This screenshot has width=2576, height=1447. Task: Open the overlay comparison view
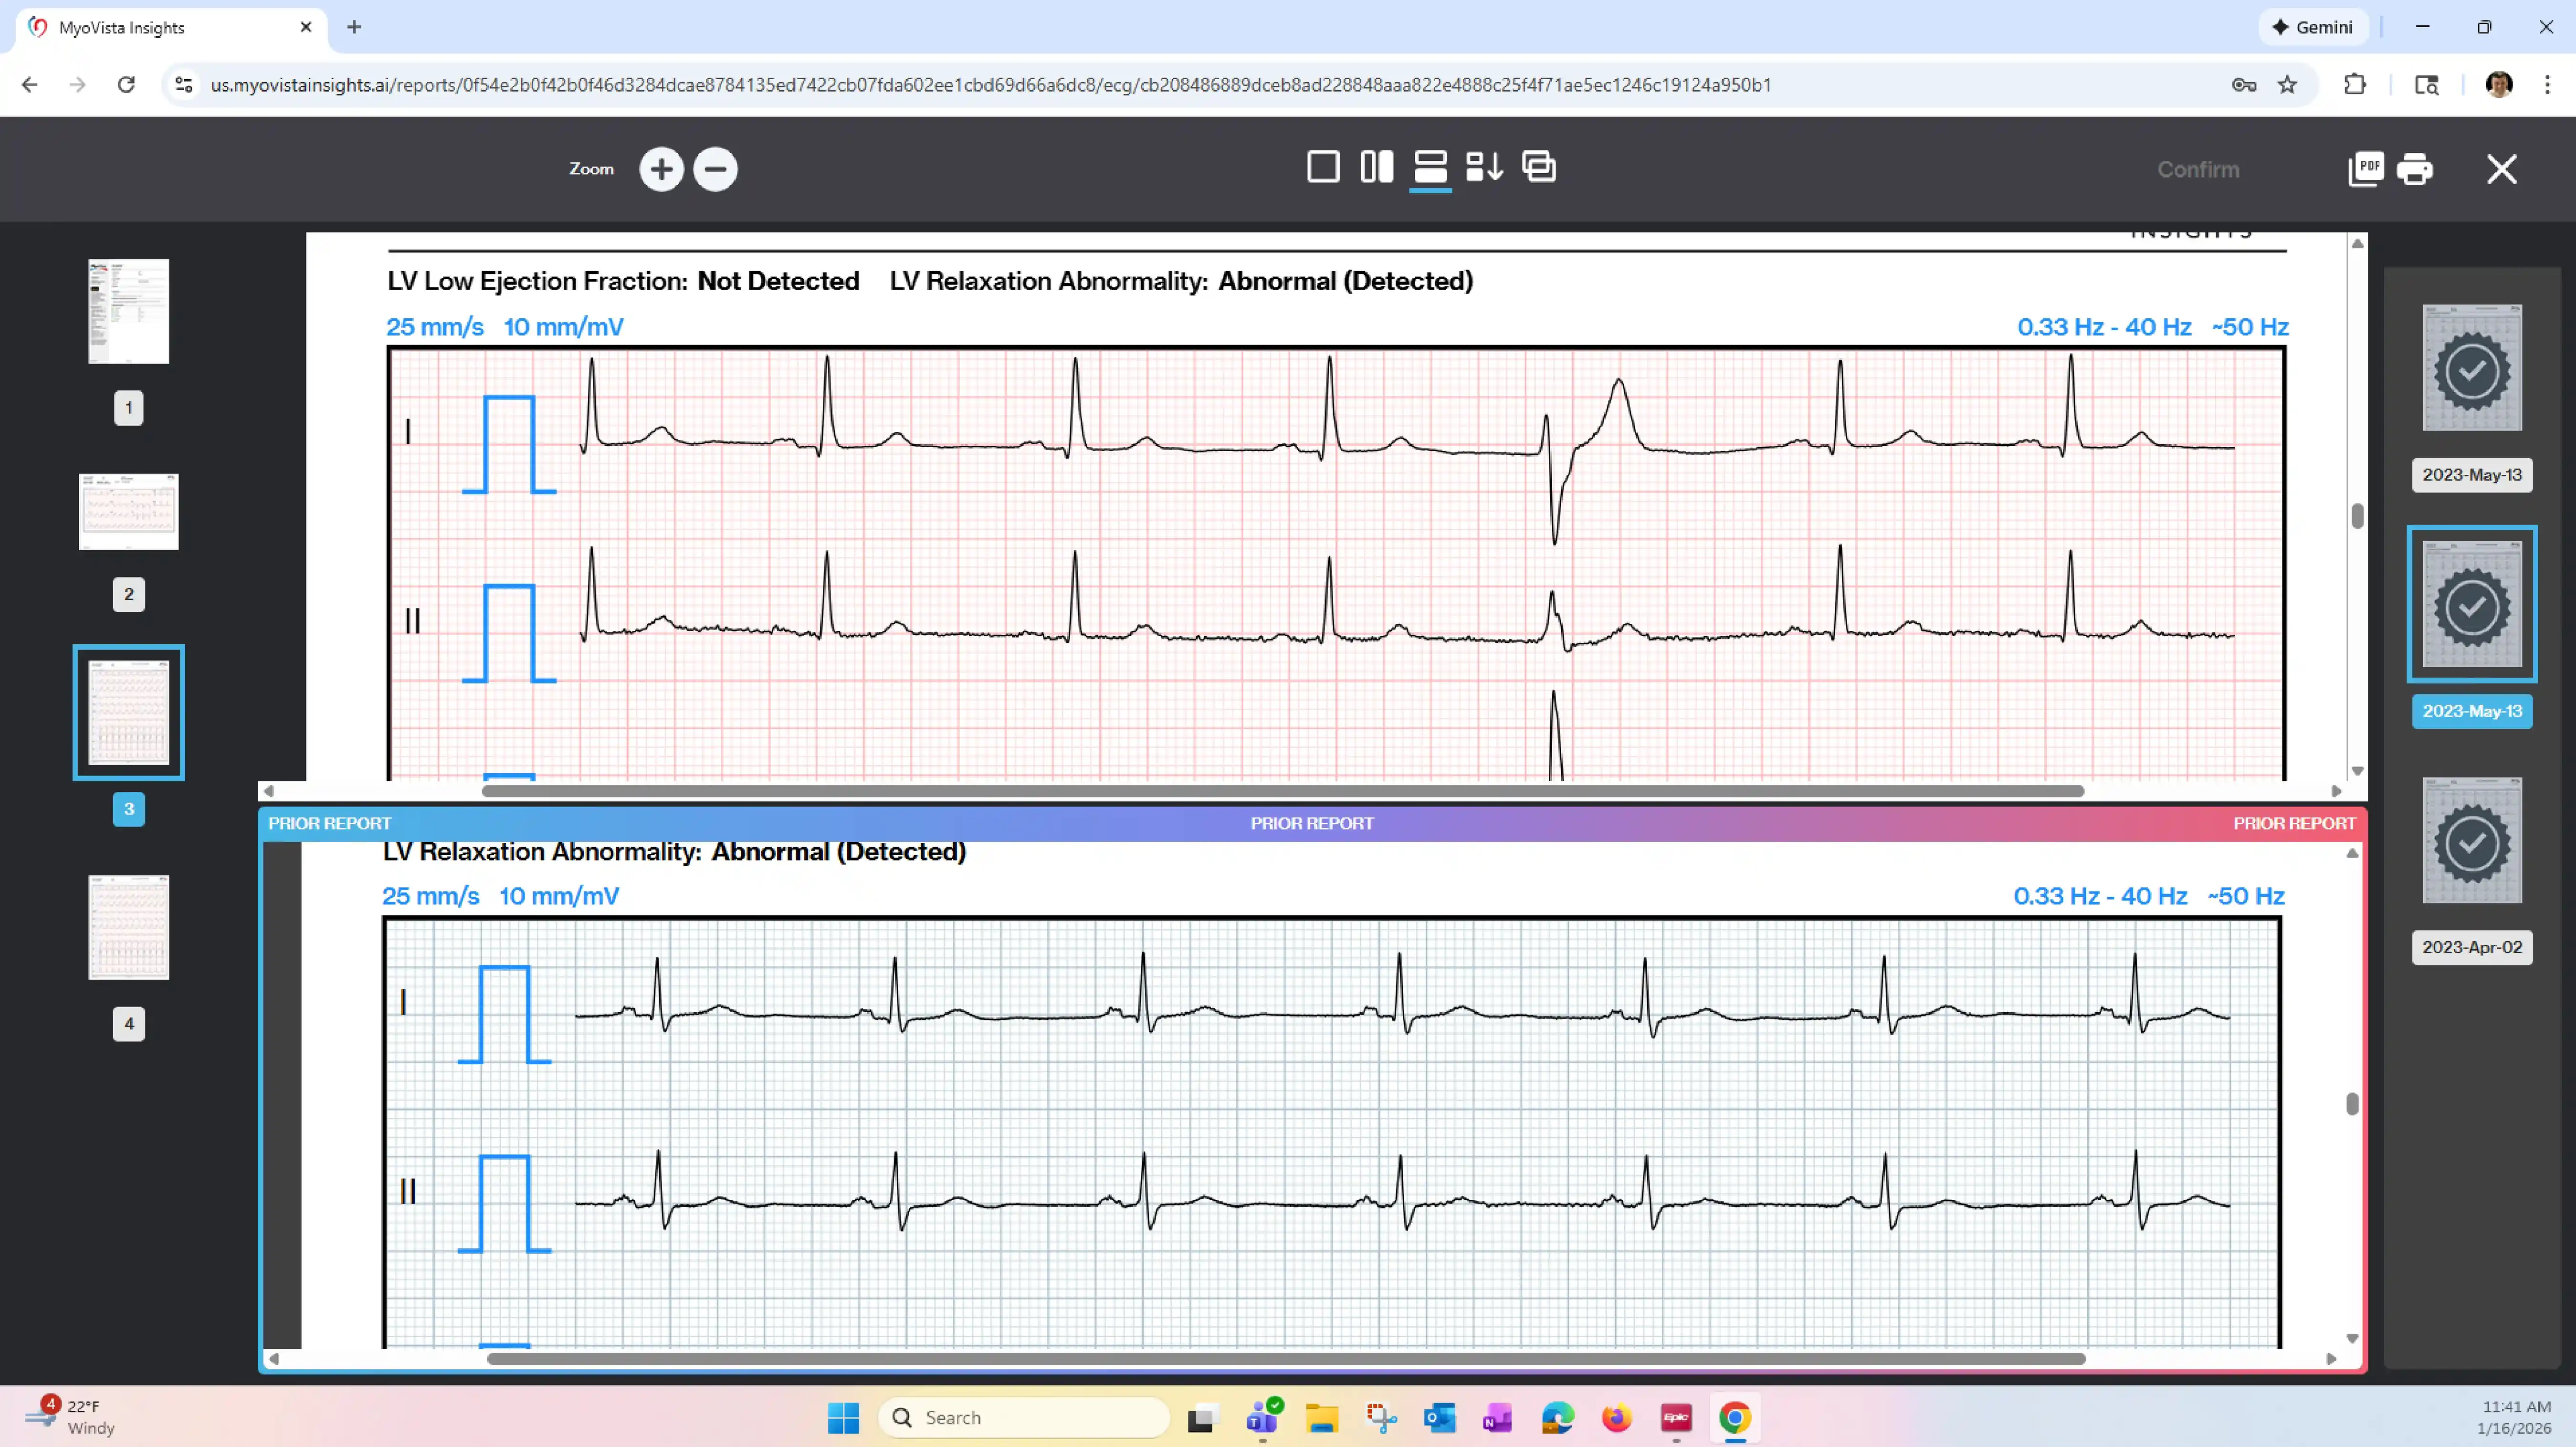(1538, 167)
